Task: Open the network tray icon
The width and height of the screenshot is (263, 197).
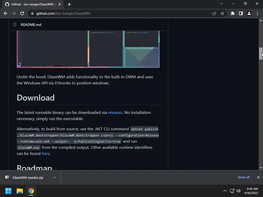Action: click(232, 191)
